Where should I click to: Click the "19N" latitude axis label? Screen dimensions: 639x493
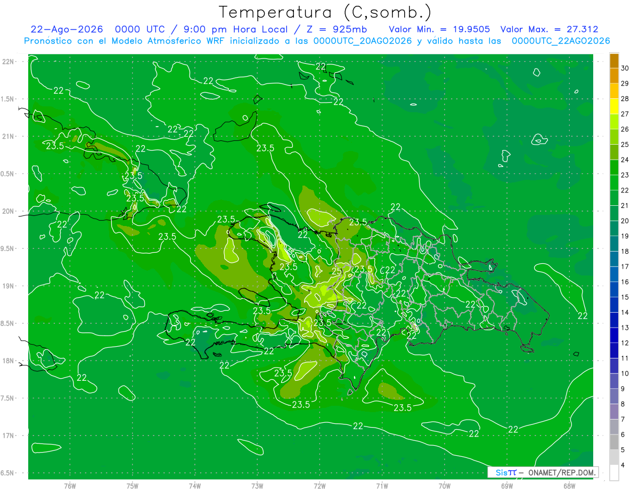9,286
